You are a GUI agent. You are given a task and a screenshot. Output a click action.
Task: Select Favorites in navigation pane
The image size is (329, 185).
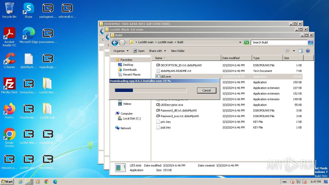126,60
